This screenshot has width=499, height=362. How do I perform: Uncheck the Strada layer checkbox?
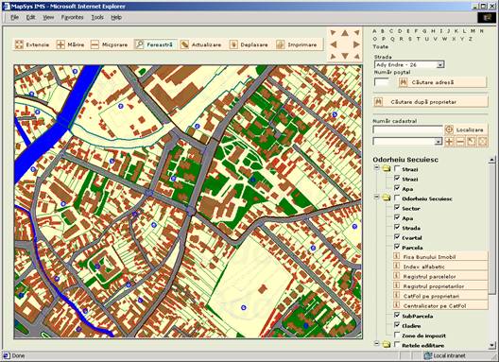(x=397, y=228)
